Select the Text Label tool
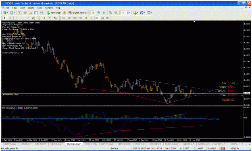Viewport: 252px width, 151px height. coord(50,18)
